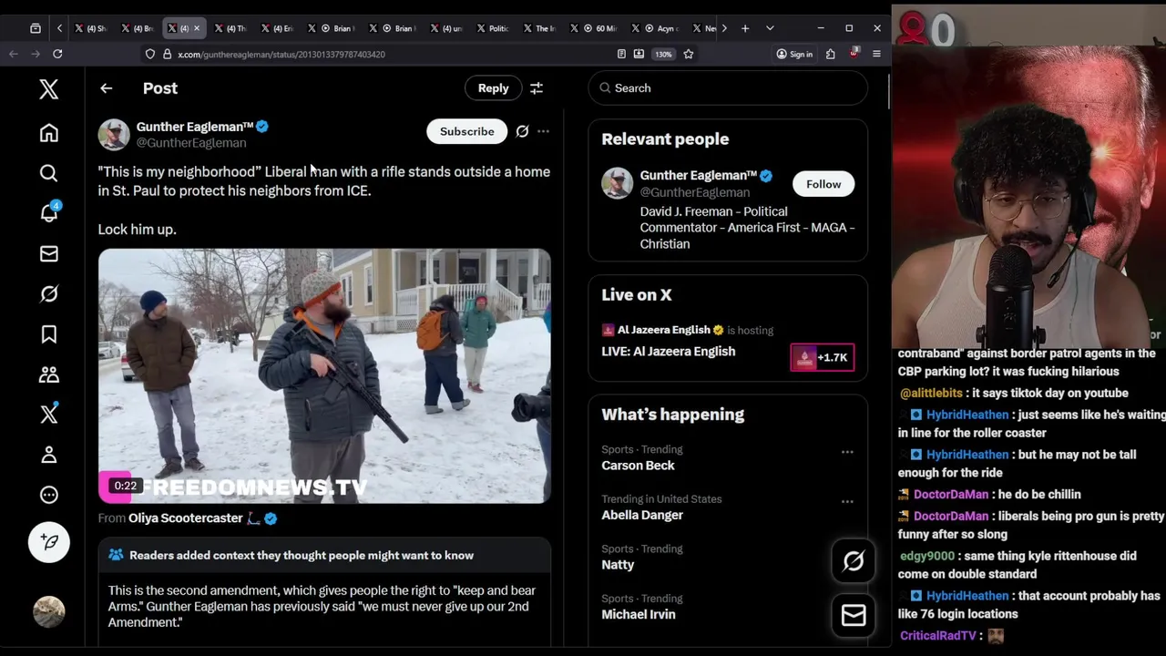Open Bookmarks icon in sidebar
This screenshot has width=1166, height=656.
(x=49, y=334)
